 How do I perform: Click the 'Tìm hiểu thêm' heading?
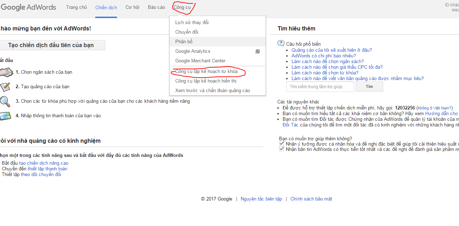pyautogui.click(x=297, y=28)
